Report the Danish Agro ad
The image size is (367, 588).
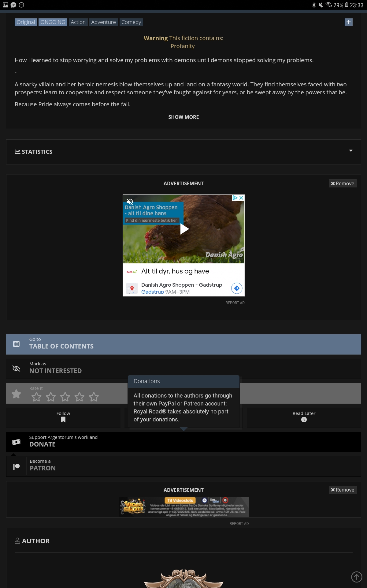[235, 303]
